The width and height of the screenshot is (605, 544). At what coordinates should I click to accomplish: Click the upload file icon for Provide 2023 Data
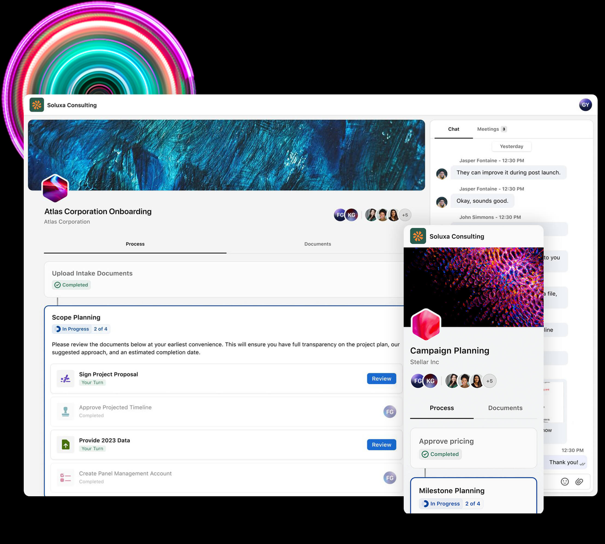point(65,445)
